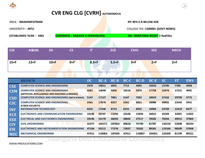Click ST rank '20790' in CSD row
The image size is (205, 158).
click(178, 97)
